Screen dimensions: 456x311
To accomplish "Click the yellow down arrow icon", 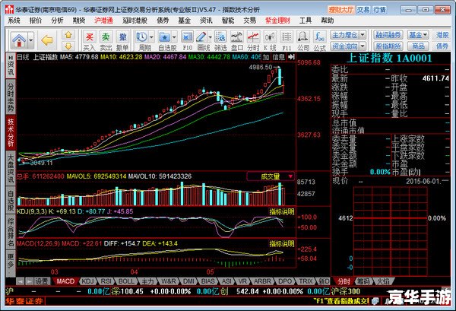I will click(x=68, y=46).
